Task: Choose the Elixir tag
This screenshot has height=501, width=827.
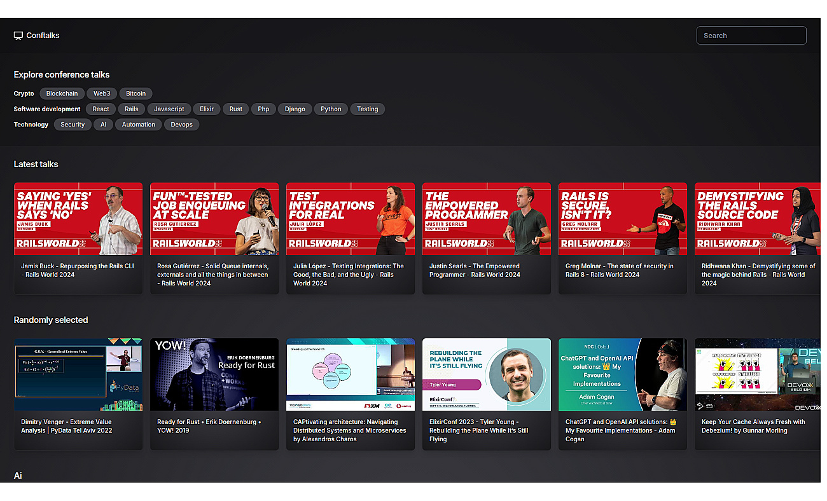Action: pyautogui.click(x=207, y=109)
